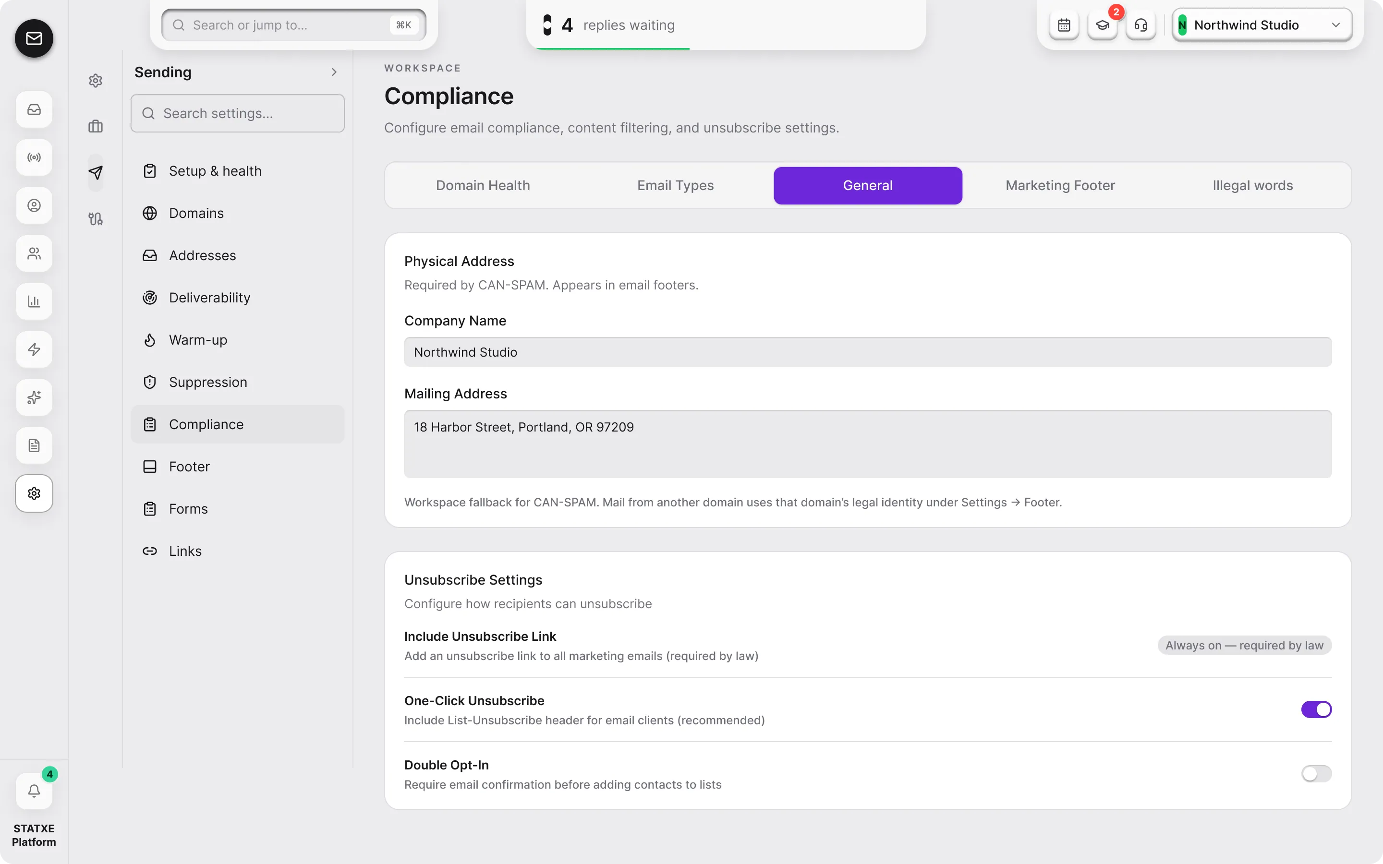Viewport: 1383px width, 864px height.
Task: Edit the Mailing Address text area
Action: click(868, 444)
